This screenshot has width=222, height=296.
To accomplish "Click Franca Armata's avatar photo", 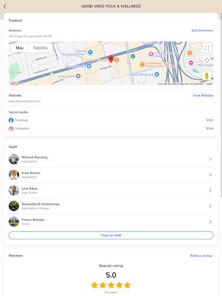I will (14, 221).
